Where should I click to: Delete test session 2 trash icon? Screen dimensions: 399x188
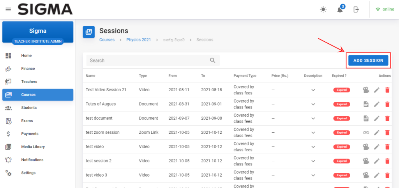[x=387, y=161]
